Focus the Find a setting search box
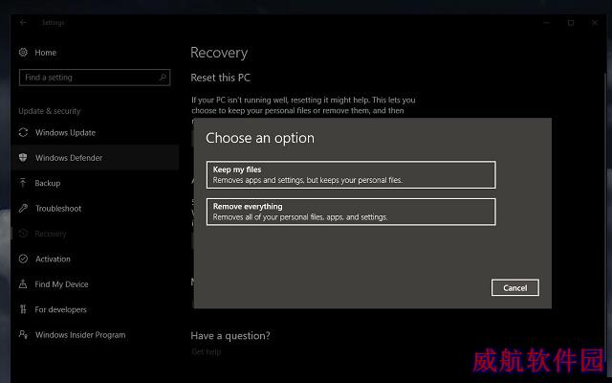The width and height of the screenshot is (612, 383). point(95,78)
